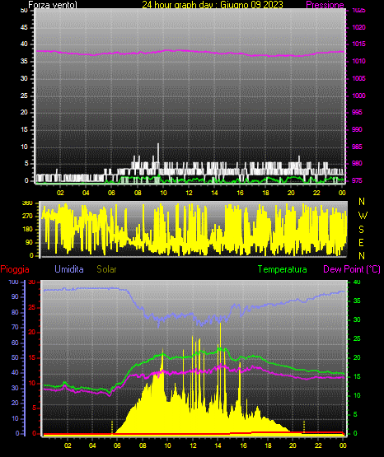Click the '06' hour label under bottom graph

[x=117, y=445]
